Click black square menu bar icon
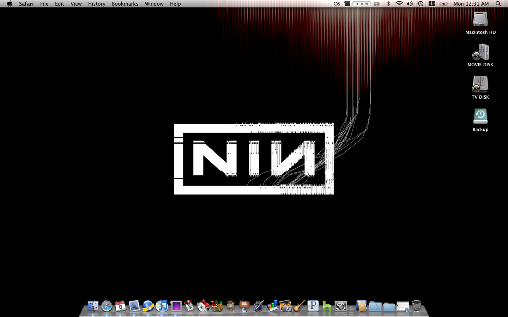This screenshot has height=317, width=508. pos(347,4)
